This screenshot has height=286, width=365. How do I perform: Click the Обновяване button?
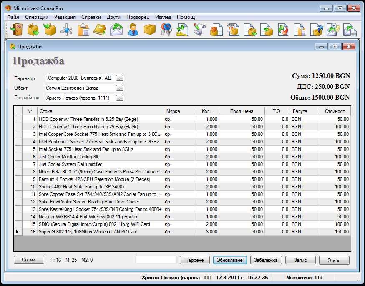tap(229, 260)
